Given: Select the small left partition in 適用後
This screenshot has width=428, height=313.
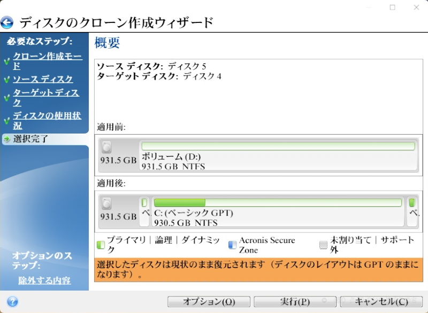Looking at the screenshot, I should 144,212.
